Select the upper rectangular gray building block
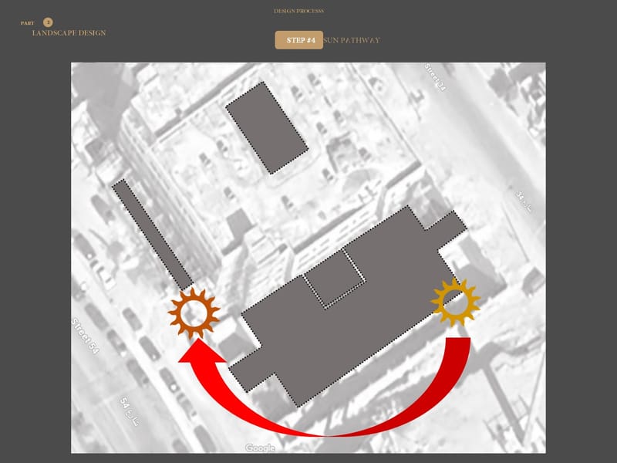 pyautogui.click(x=267, y=126)
